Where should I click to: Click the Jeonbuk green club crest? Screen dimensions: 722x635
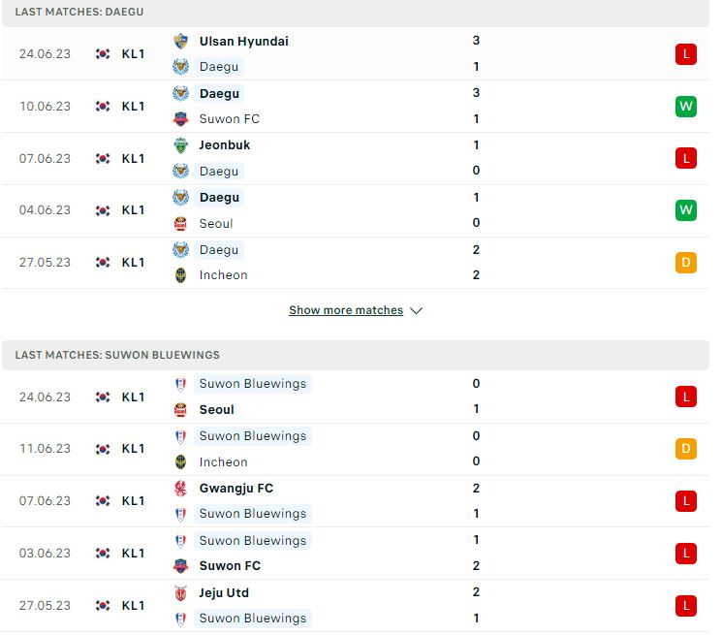180,145
